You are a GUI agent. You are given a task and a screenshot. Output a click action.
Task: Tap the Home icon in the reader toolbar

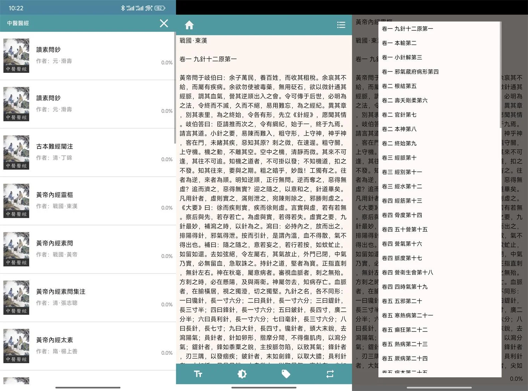point(189,25)
